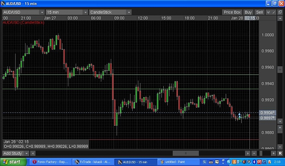This screenshot has height=166, width=285.
Task: Click the 0.9897 price level label
Action: pos(267,118)
